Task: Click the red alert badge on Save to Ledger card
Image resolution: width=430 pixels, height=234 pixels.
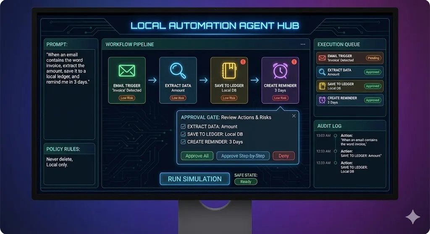Action: pyautogui.click(x=243, y=62)
